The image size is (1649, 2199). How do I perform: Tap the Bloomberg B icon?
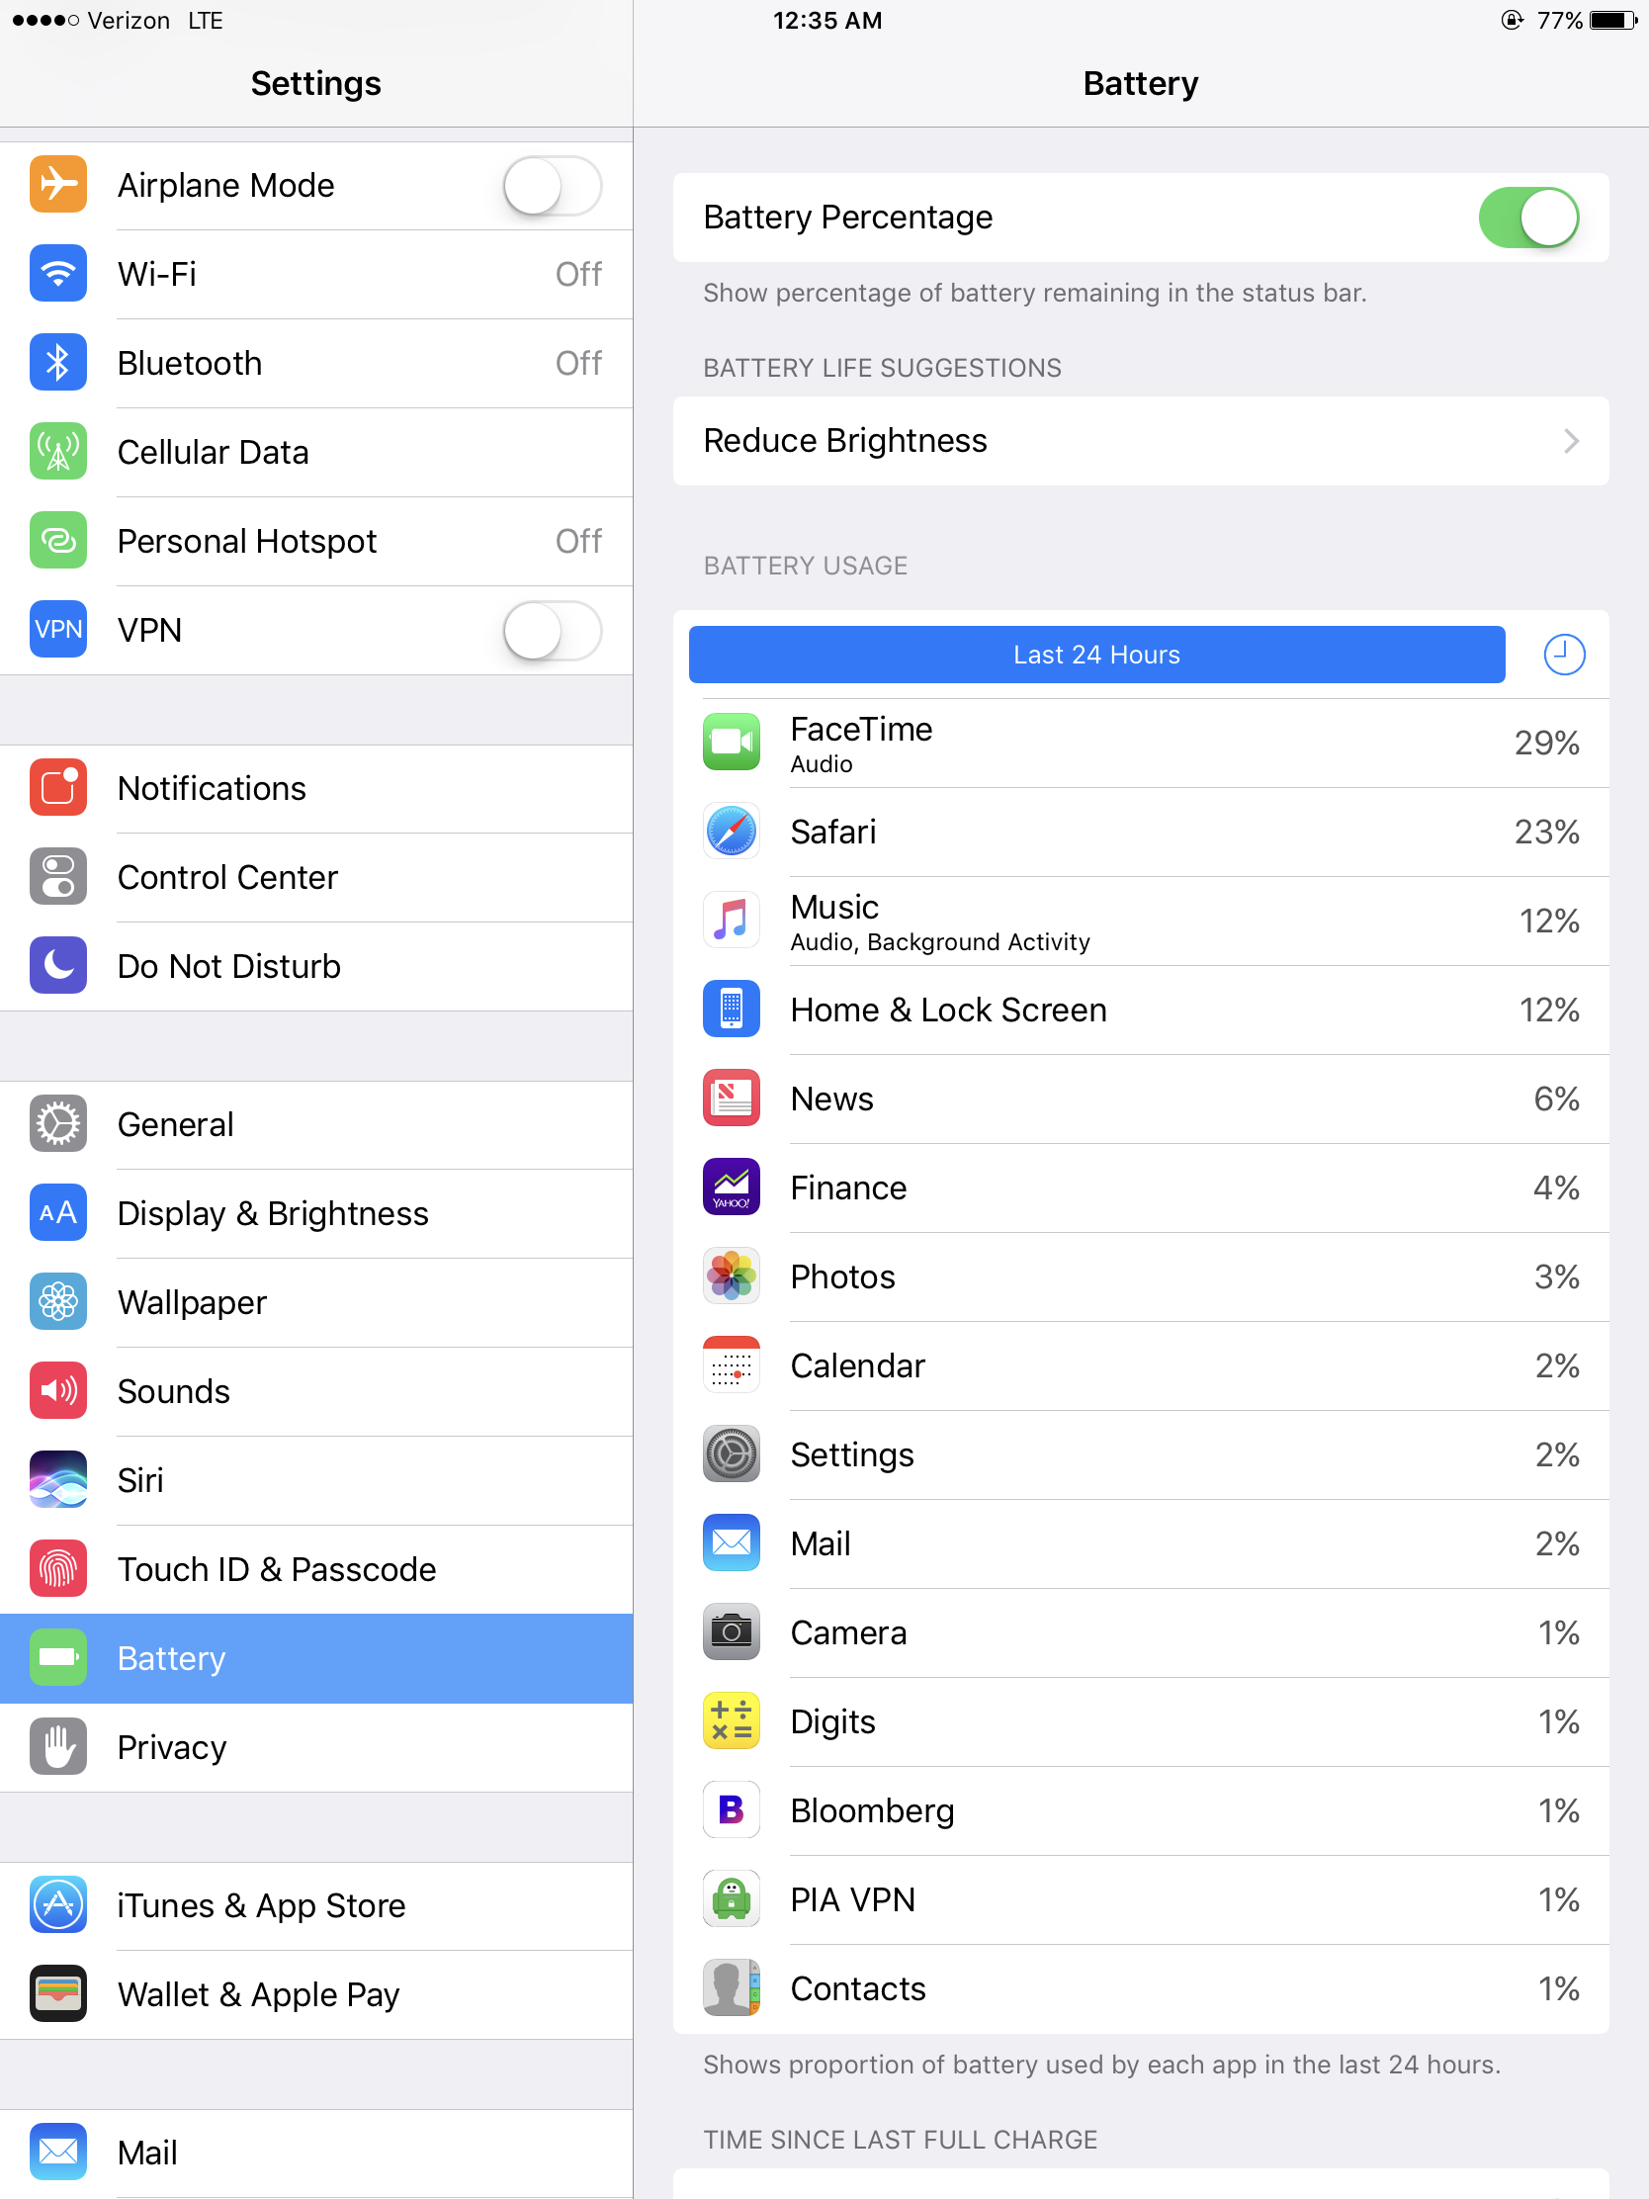[731, 1809]
